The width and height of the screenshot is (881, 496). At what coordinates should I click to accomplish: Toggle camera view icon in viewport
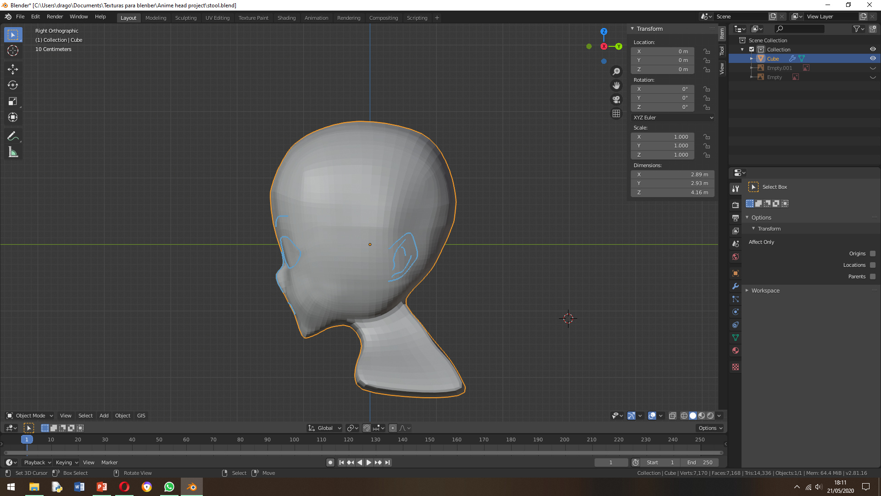tap(616, 100)
